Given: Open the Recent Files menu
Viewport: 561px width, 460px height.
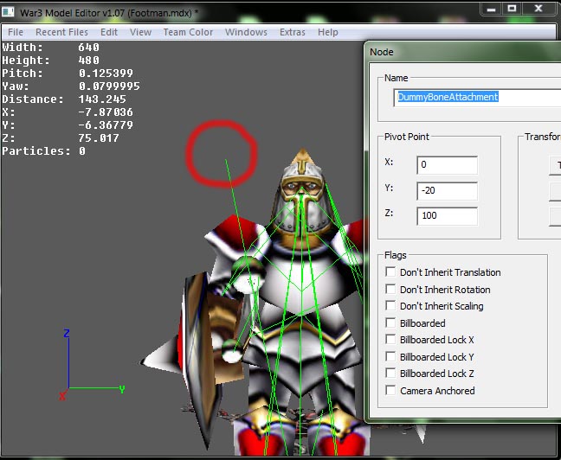Looking at the screenshot, I should click(61, 32).
